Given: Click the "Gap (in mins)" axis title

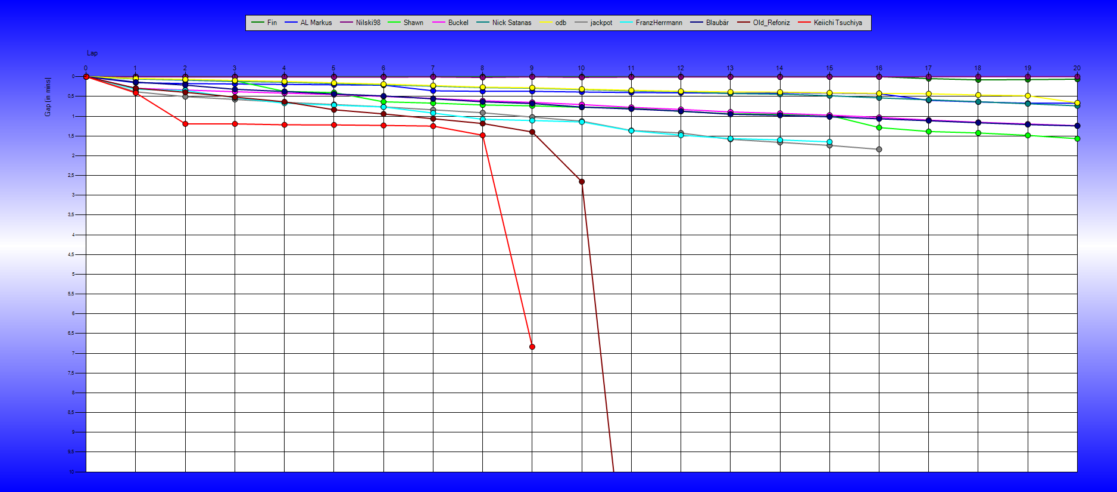Looking at the screenshot, I should tap(48, 96).
